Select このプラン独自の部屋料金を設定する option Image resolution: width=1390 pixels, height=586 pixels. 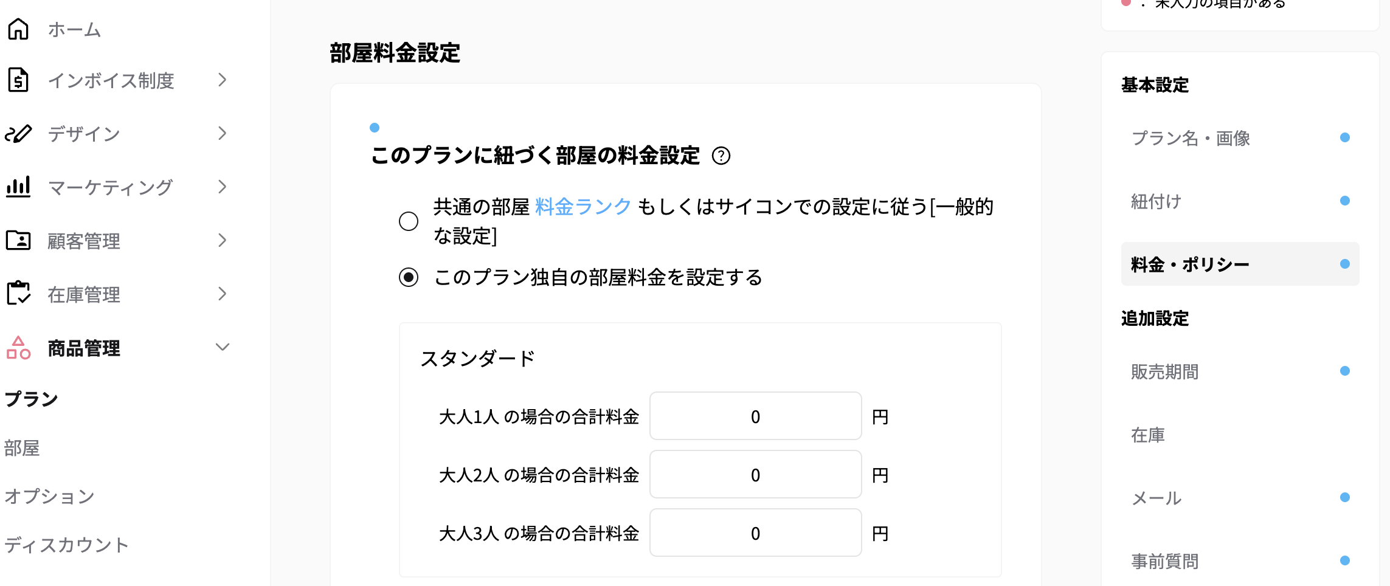[x=408, y=278]
